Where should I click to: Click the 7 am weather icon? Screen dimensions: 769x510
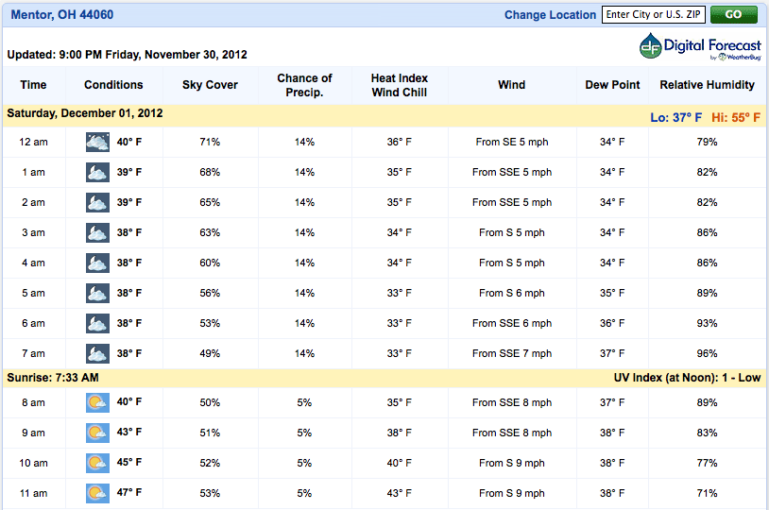97,353
